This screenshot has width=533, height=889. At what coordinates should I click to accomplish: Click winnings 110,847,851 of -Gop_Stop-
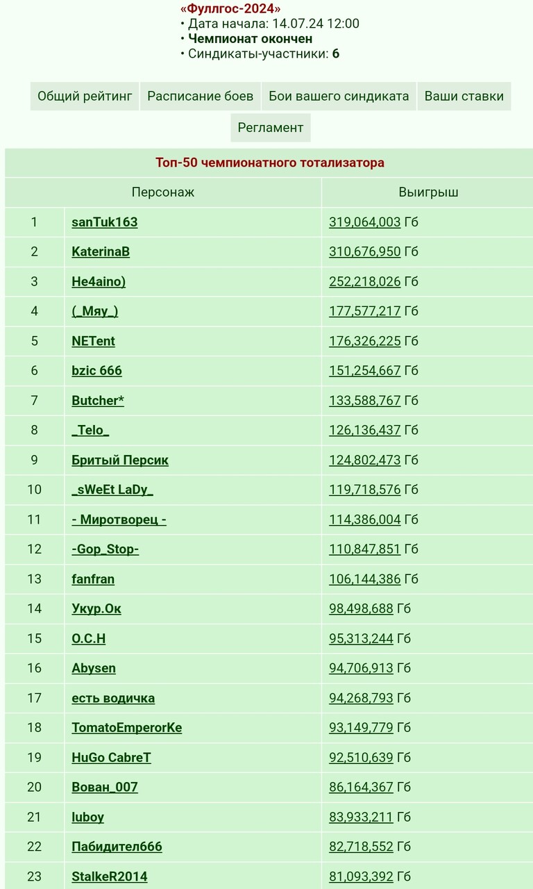(365, 549)
